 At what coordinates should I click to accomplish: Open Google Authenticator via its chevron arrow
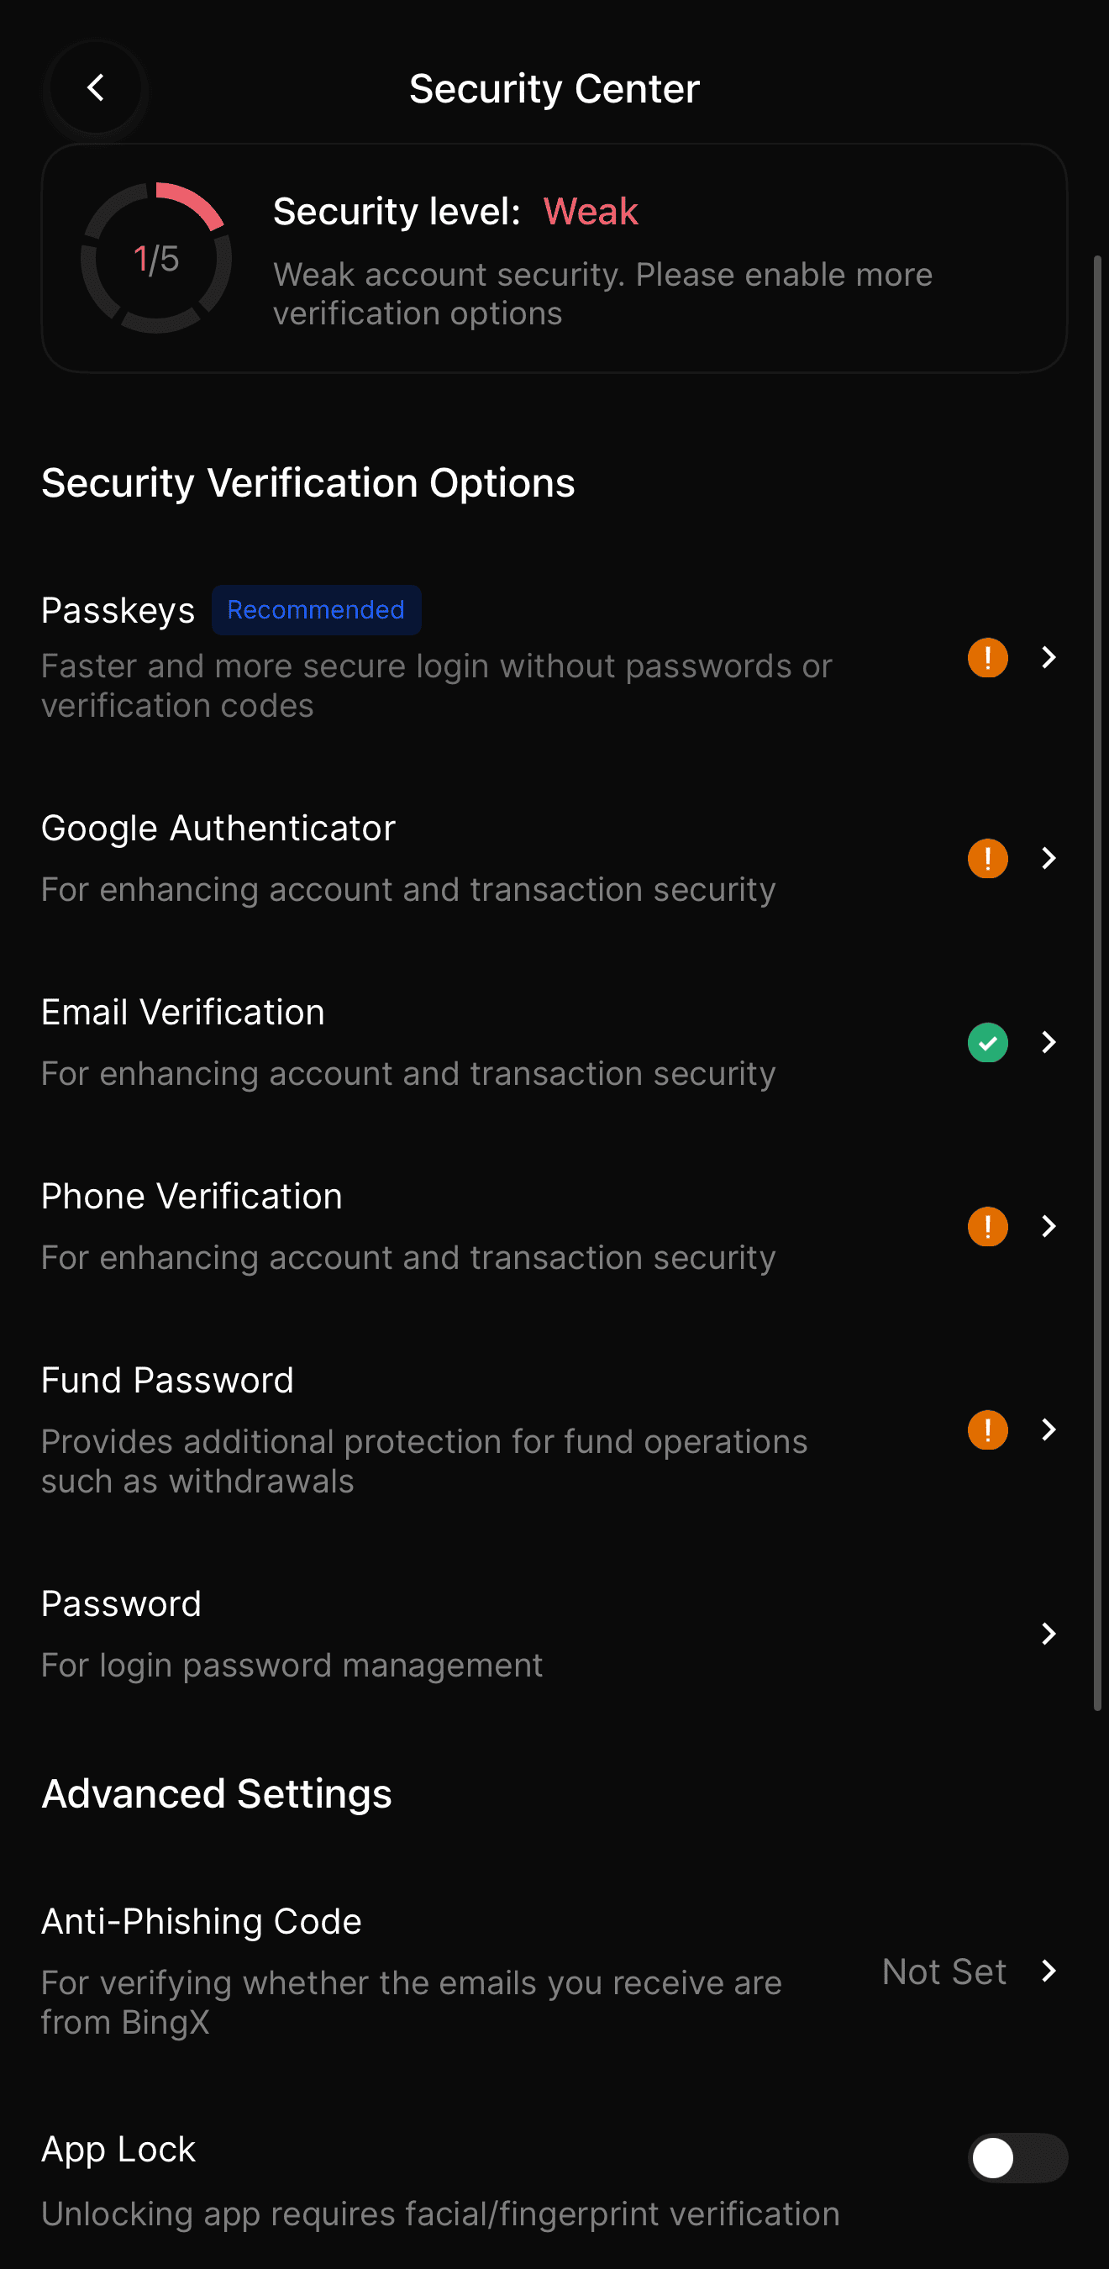click(1049, 858)
